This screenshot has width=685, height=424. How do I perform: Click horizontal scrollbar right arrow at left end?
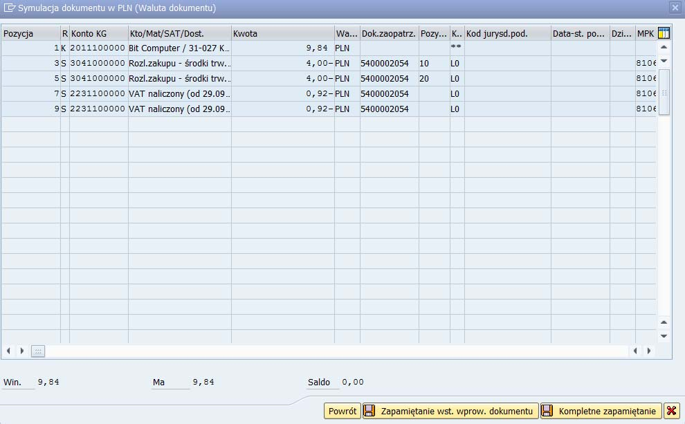coord(22,351)
